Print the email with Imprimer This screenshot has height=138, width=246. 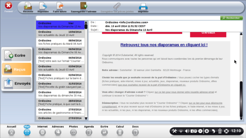pyautogui.click(x=143, y=7)
